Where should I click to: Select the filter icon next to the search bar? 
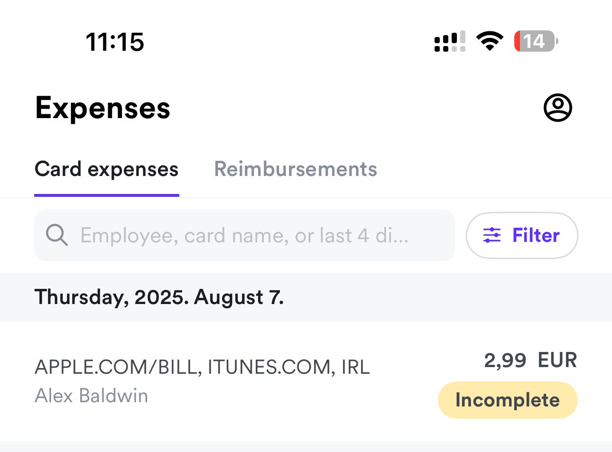click(x=521, y=235)
